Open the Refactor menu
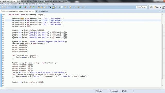 pos(14,4)
